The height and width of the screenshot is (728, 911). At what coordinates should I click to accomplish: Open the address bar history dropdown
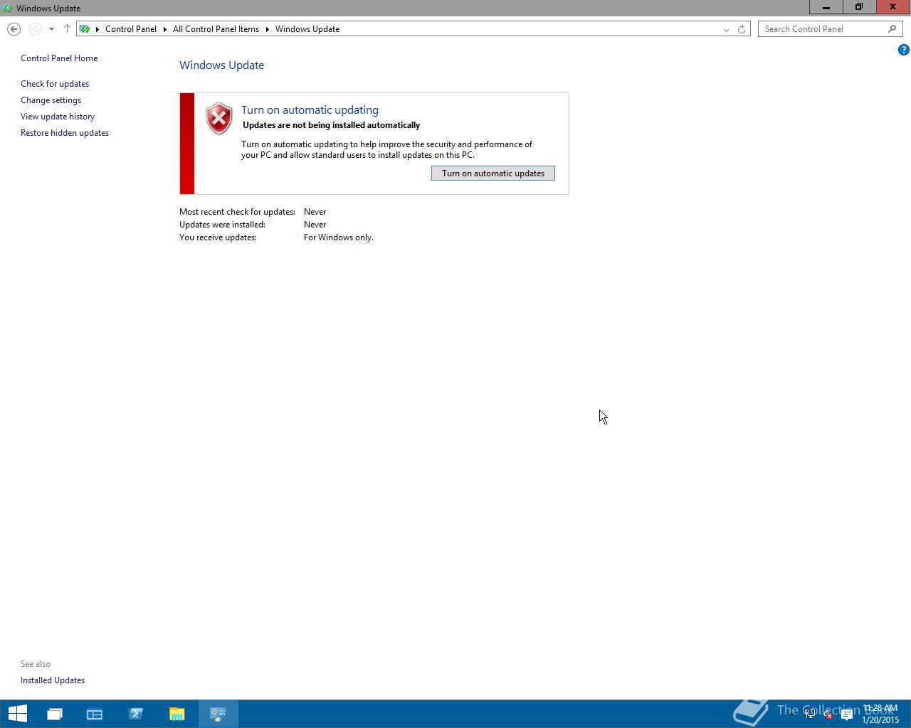coord(726,29)
